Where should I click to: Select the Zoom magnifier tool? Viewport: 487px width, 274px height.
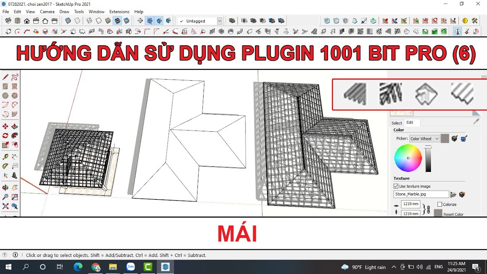tap(5, 197)
